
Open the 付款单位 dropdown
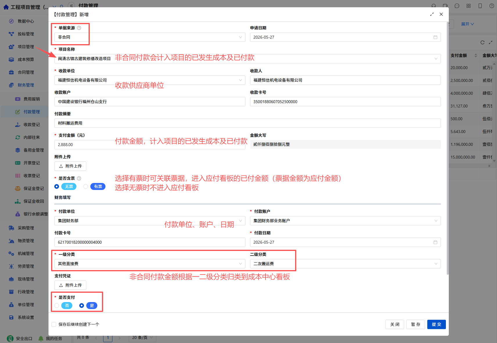point(150,221)
